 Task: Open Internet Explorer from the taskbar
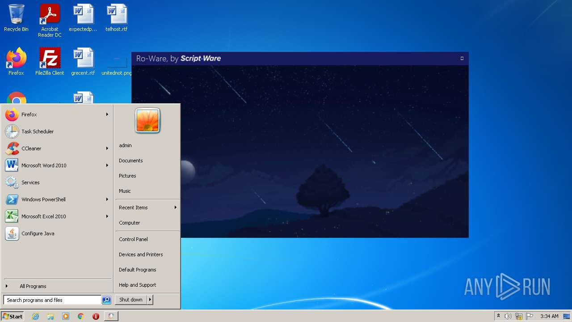click(x=36, y=316)
